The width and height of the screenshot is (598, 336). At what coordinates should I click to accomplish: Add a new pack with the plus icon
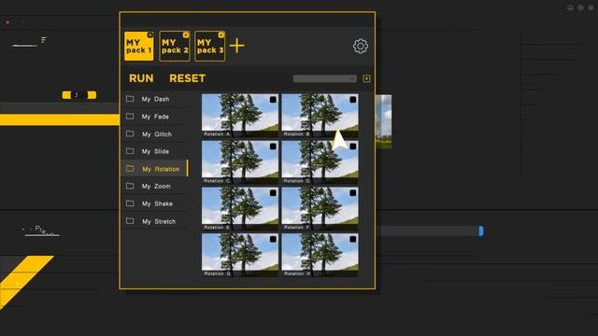236,46
